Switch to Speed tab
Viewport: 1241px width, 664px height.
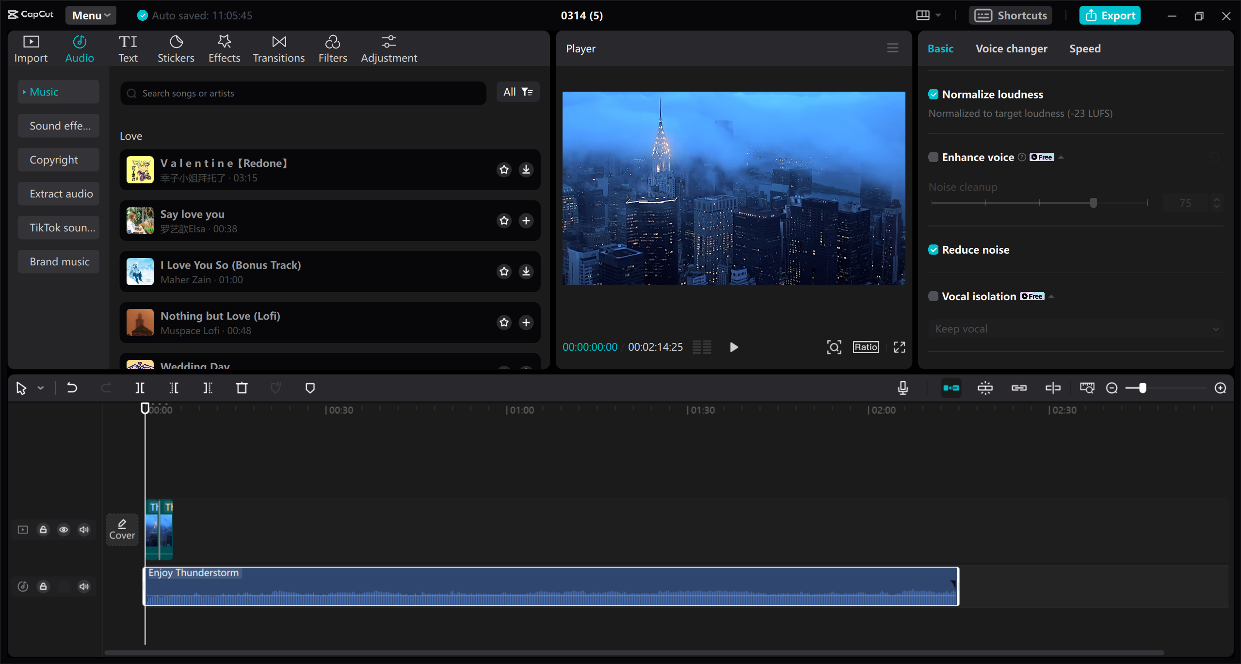(x=1085, y=48)
